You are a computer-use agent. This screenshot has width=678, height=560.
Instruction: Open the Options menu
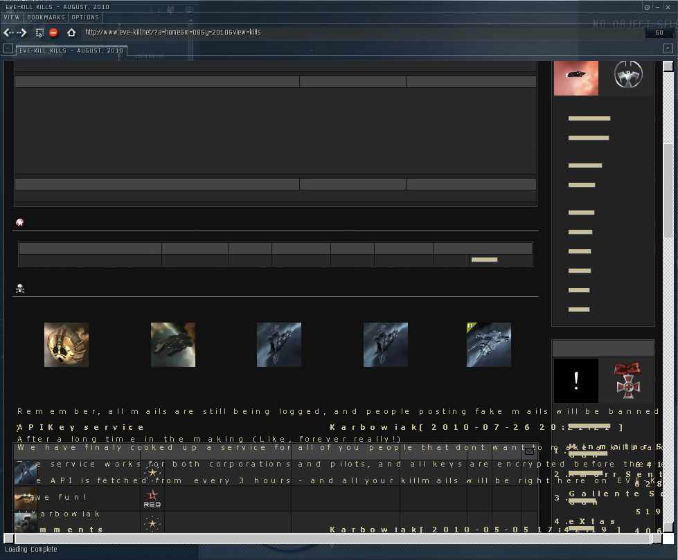pos(85,17)
